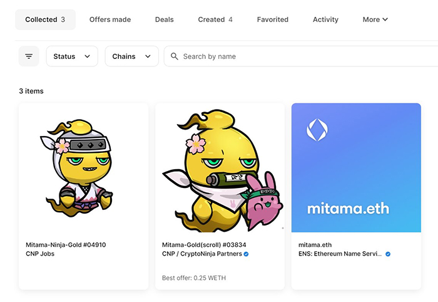
Task: Click the Best offer: 0.25 WETH text
Action: coord(194,278)
